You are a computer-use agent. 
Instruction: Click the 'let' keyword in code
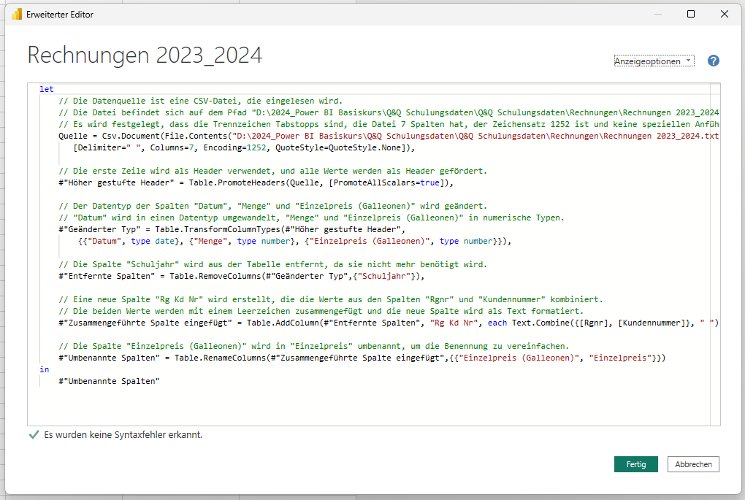pyautogui.click(x=47, y=89)
